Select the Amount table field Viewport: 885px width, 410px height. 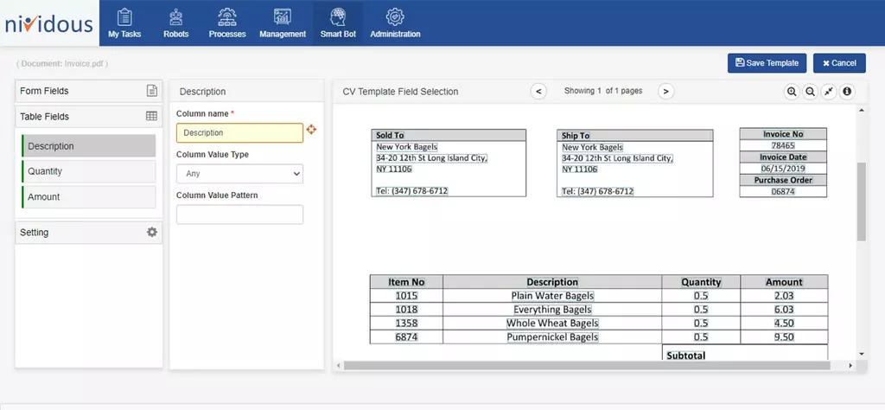click(x=89, y=196)
